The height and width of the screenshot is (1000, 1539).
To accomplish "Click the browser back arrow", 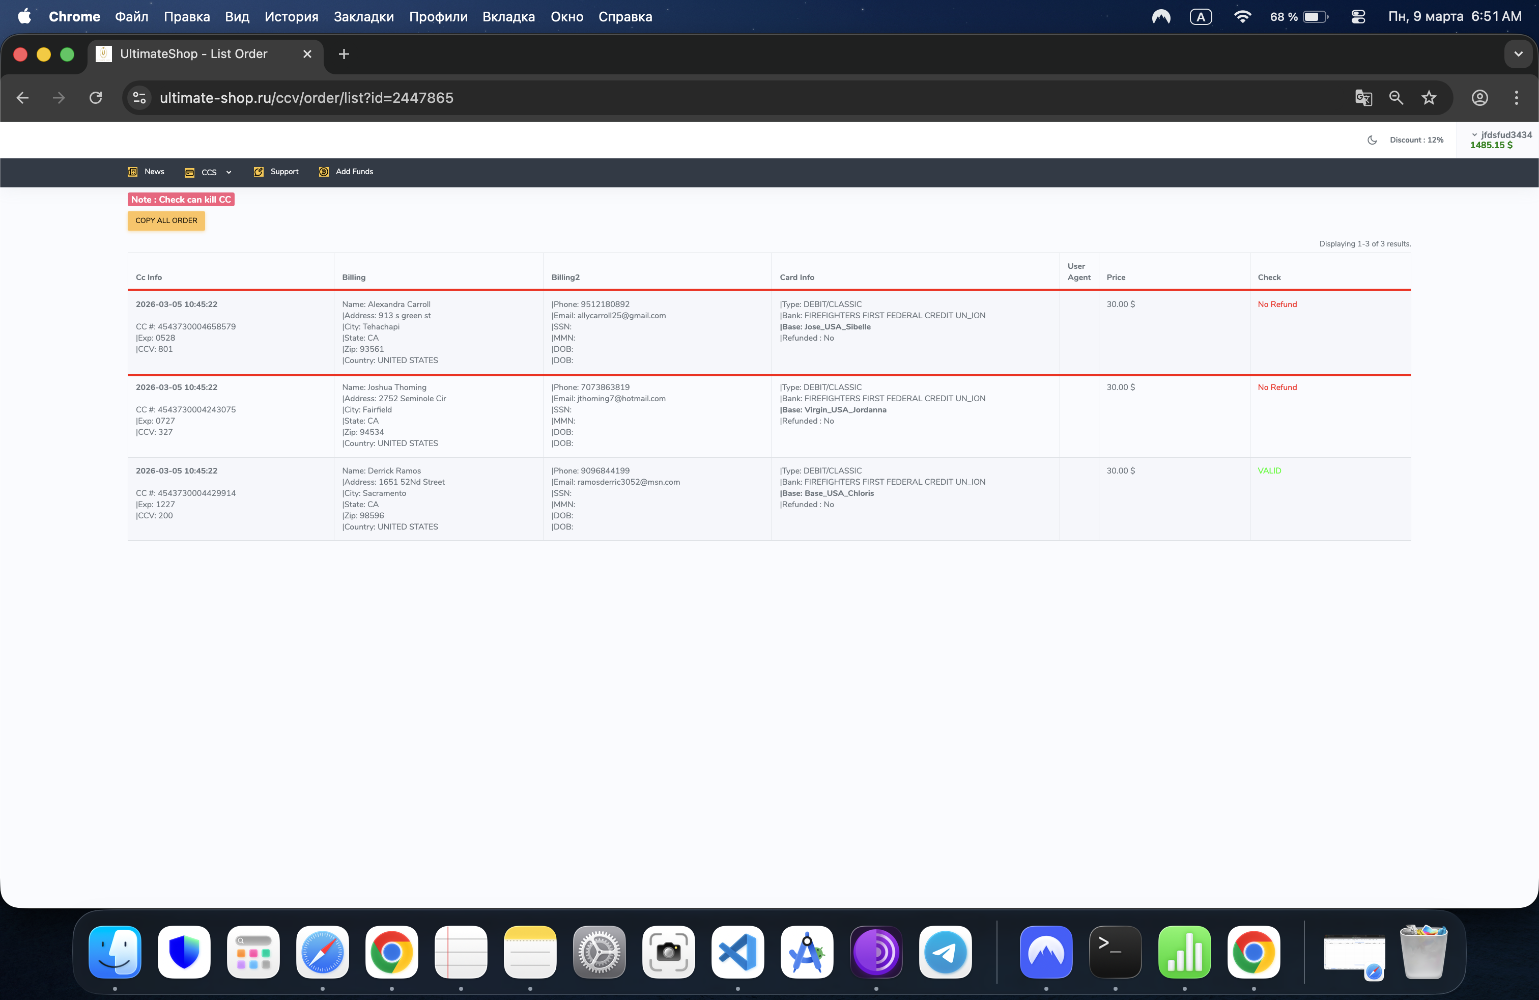I will point(22,98).
